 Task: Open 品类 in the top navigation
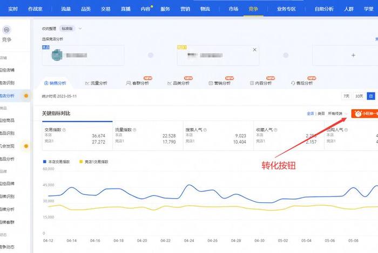86,9
